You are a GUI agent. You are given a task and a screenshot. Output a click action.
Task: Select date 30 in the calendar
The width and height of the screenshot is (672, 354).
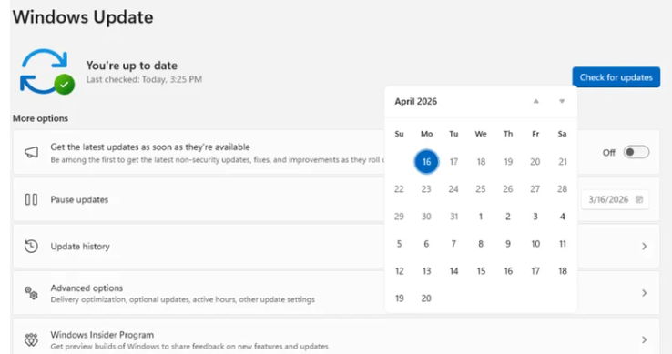pyautogui.click(x=426, y=217)
